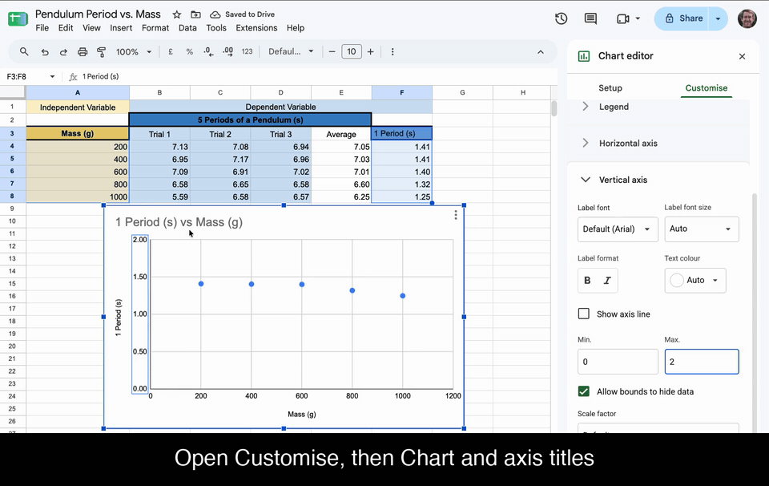769x486 pixels.
Task: Open the name box dropdown arrow
Action: point(52,76)
